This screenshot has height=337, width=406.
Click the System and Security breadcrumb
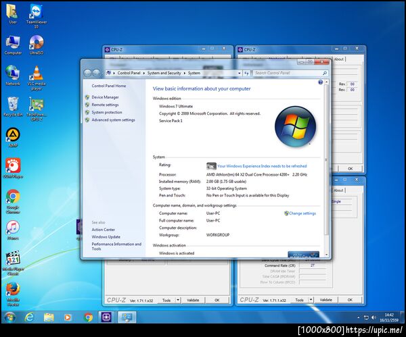[x=164, y=73]
